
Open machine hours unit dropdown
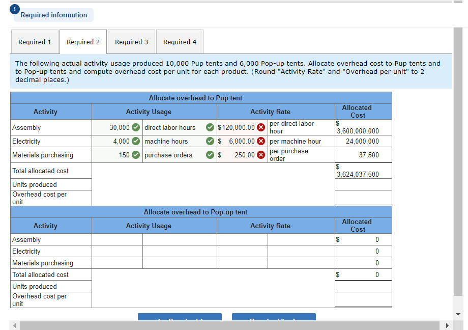(x=180, y=141)
